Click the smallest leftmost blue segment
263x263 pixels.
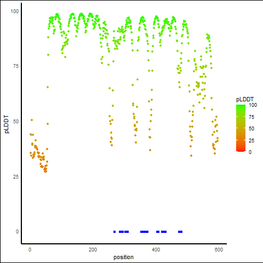pyautogui.click(x=115, y=232)
